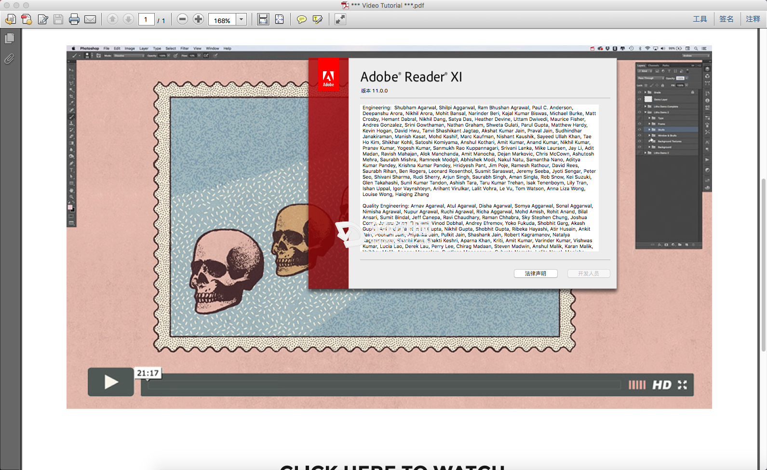Image resolution: width=767 pixels, height=470 pixels.
Task: Print the document with the printer icon
Action: [x=74, y=19]
